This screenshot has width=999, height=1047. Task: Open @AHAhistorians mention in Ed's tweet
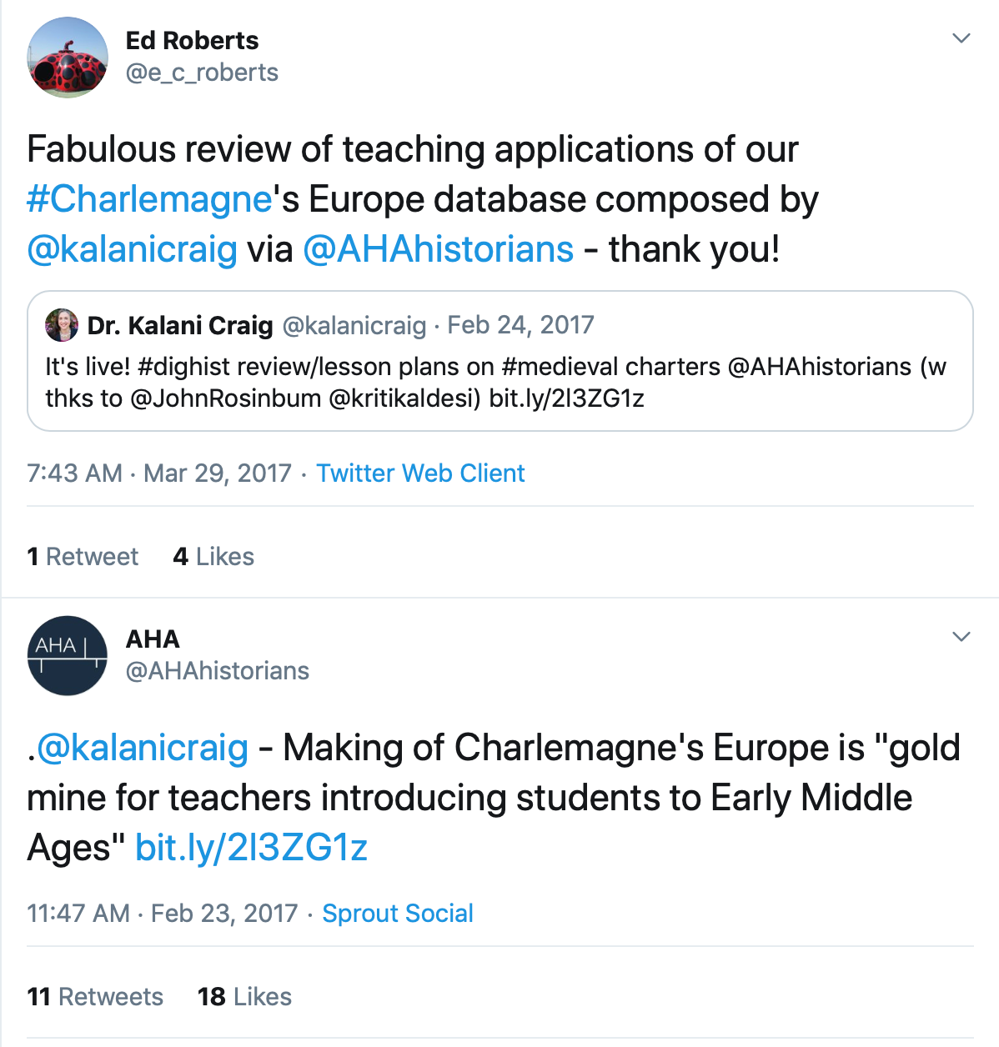(x=438, y=249)
